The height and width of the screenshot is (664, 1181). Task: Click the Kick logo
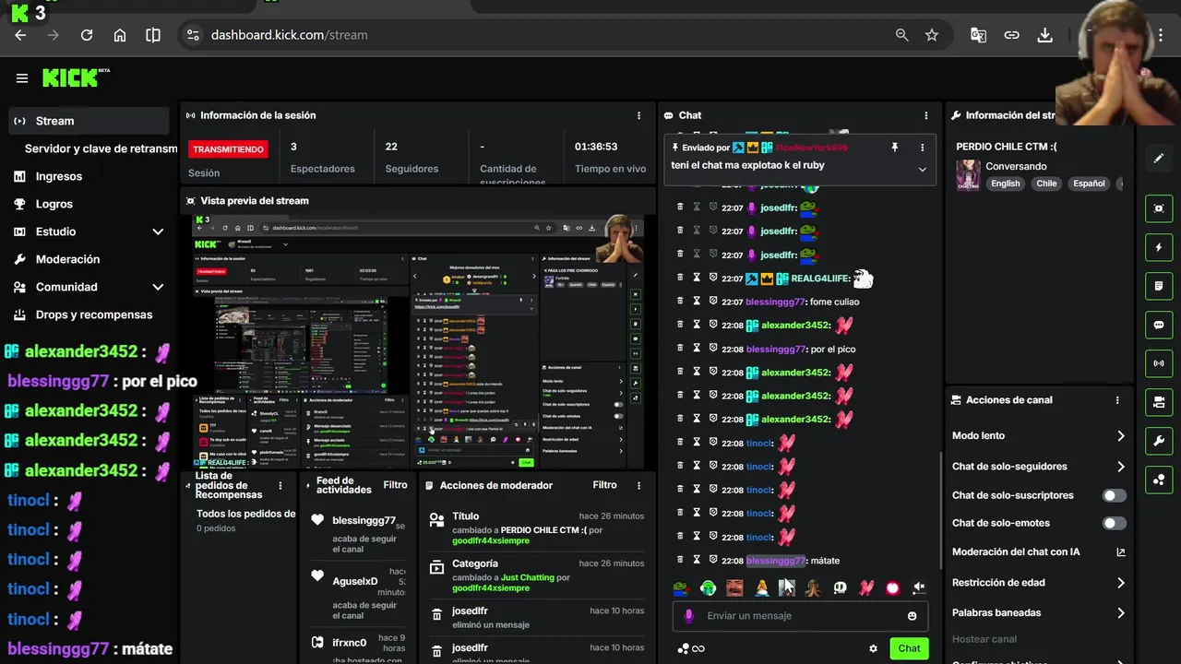76,78
